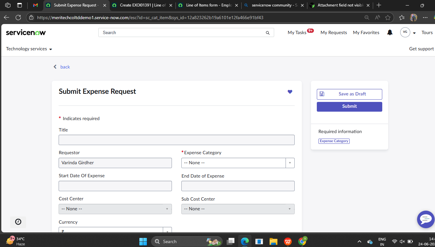Open browser favorites list icon

click(x=402, y=18)
